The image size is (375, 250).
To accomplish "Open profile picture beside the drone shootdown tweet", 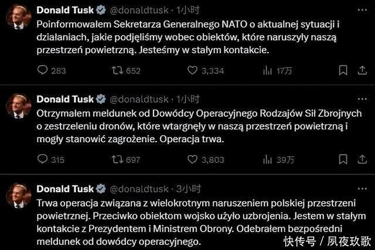I will point(18,105).
